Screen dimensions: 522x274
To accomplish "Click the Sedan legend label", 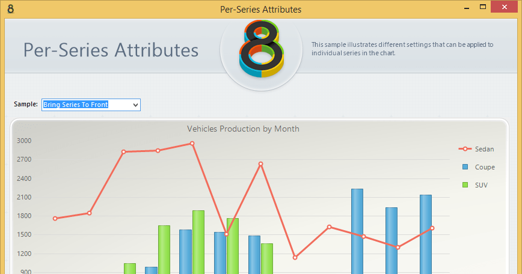I will [484, 149].
